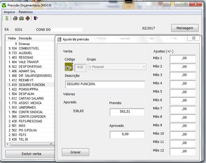Viewport: 206px width, 163px height.
Task: Click the Mensagem button
Action: click(x=185, y=28)
